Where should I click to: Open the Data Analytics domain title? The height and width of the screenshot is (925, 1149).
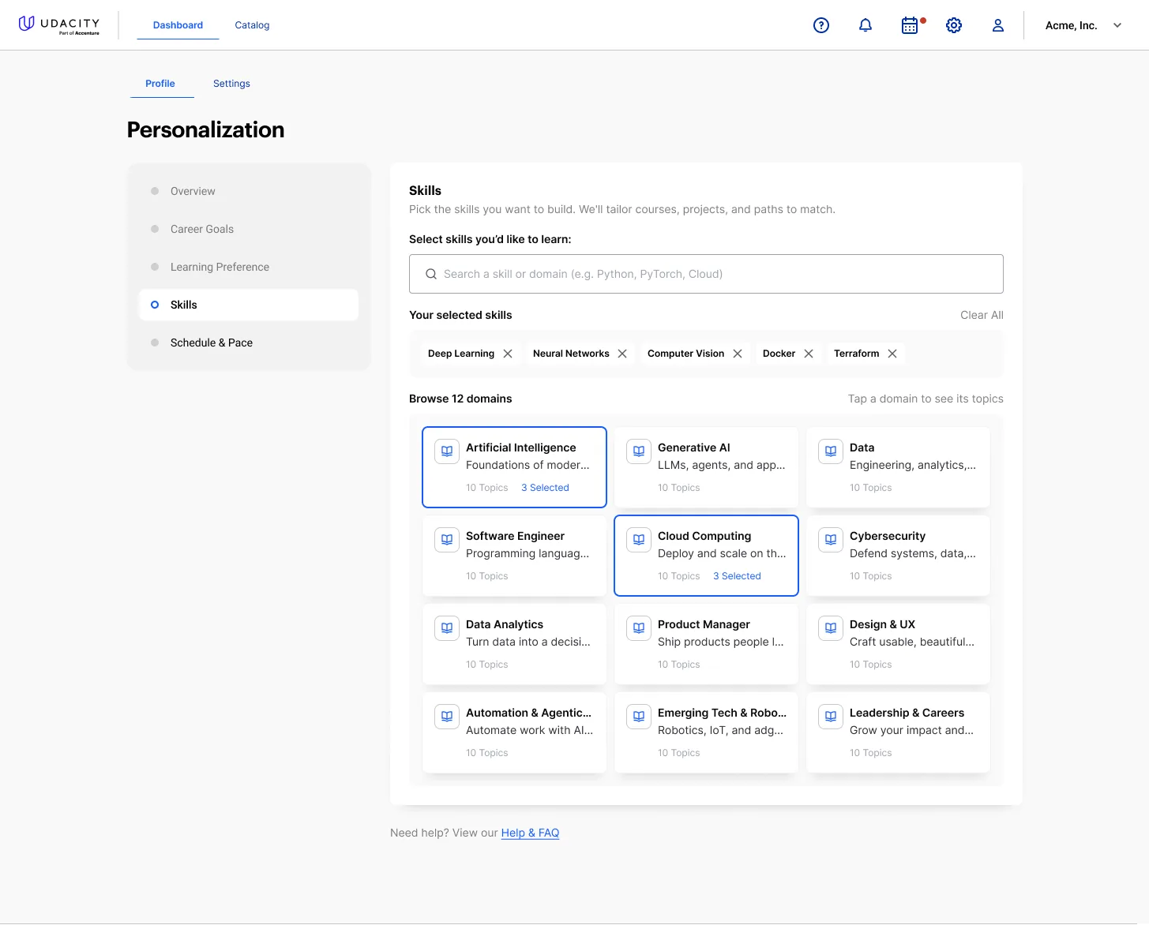point(505,624)
